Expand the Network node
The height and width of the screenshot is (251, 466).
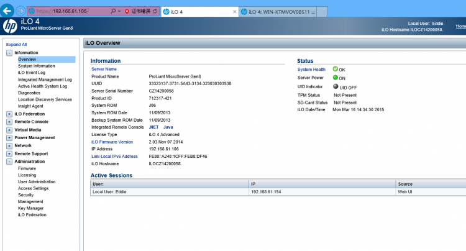coord(9,146)
